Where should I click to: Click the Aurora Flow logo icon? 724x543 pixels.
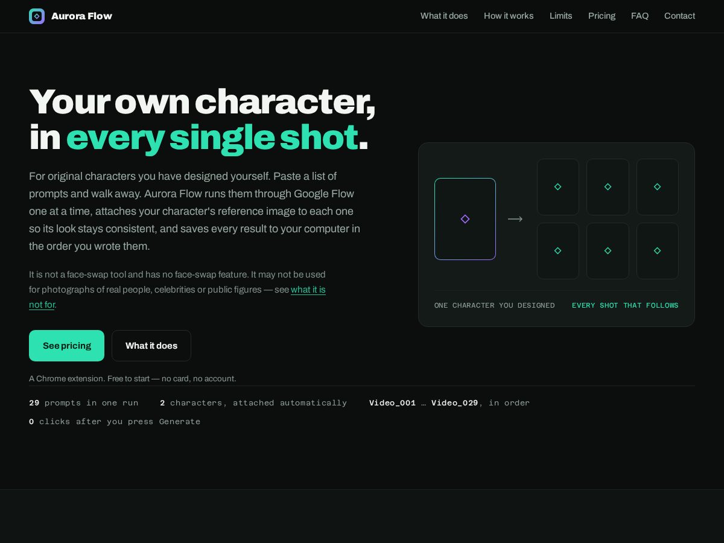click(x=37, y=16)
